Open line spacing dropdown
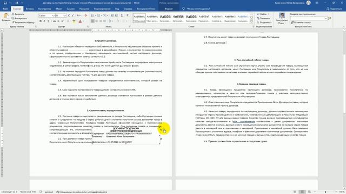Viewport: 346px width, 194px height. point(111,21)
